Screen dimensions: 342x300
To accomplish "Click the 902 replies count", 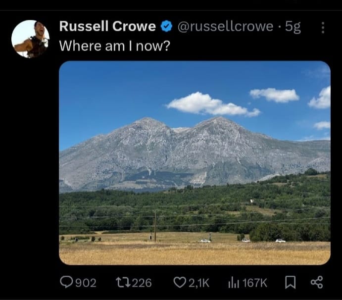I will [x=86, y=283].
